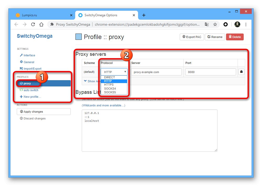This screenshot has height=186, width=262.
Task: Click the Port field showing 8080
Action: click(211, 72)
